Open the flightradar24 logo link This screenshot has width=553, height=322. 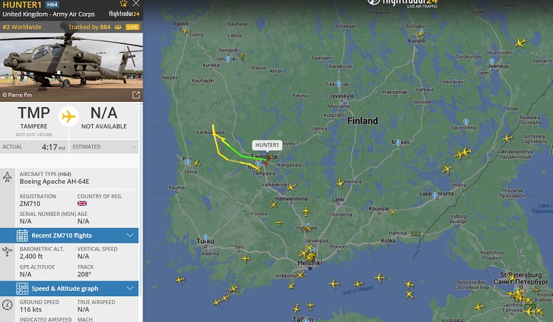coord(124,14)
